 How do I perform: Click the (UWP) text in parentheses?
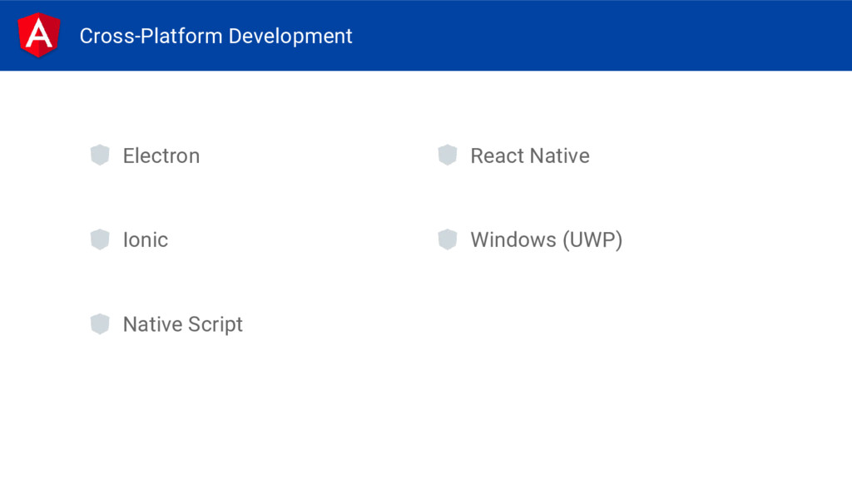pyautogui.click(x=592, y=240)
